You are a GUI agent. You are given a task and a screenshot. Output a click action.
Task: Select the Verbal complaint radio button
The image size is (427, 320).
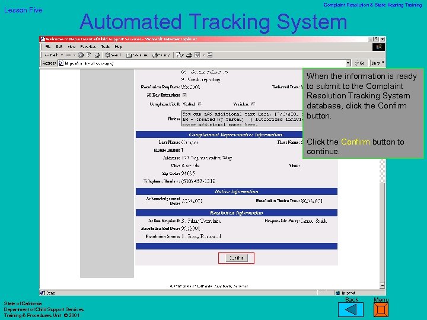(200, 104)
